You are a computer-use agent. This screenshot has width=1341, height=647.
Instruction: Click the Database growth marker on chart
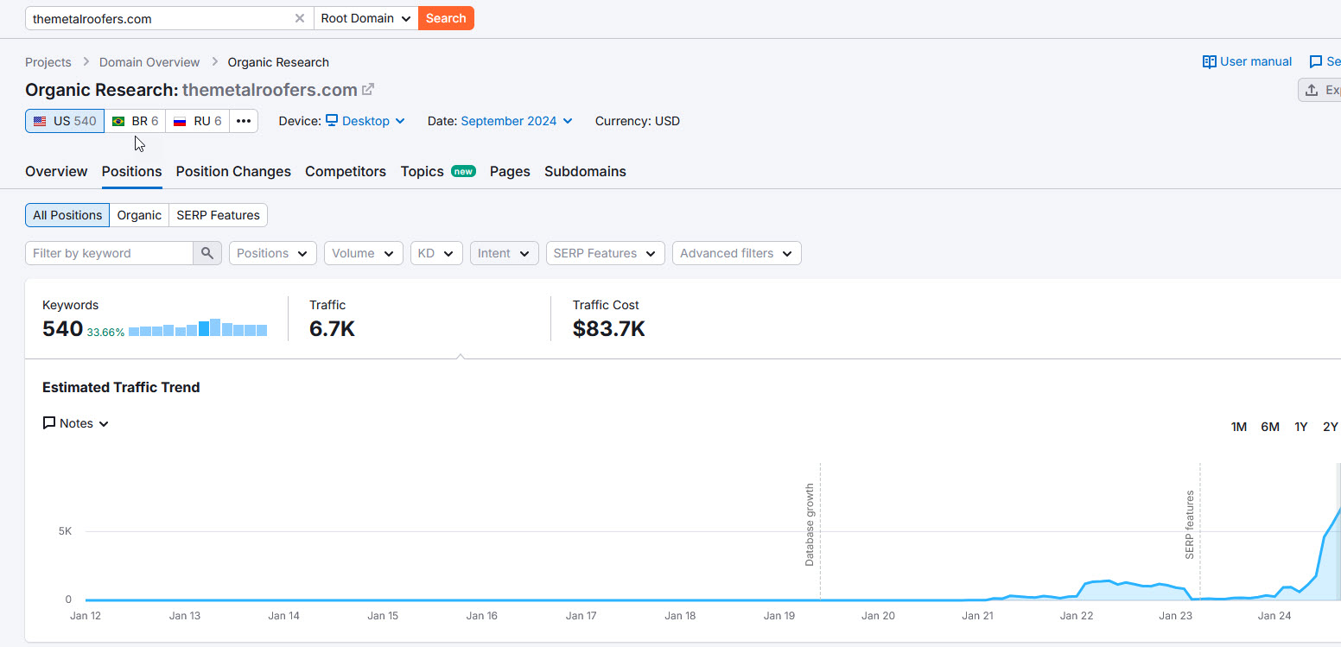click(810, 524)
